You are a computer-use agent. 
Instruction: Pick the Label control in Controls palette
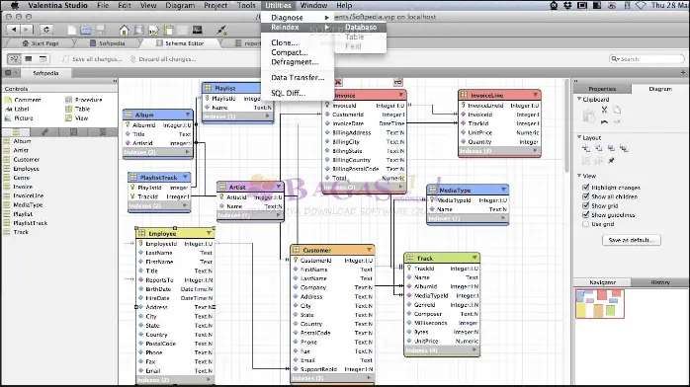click(17, 109)
